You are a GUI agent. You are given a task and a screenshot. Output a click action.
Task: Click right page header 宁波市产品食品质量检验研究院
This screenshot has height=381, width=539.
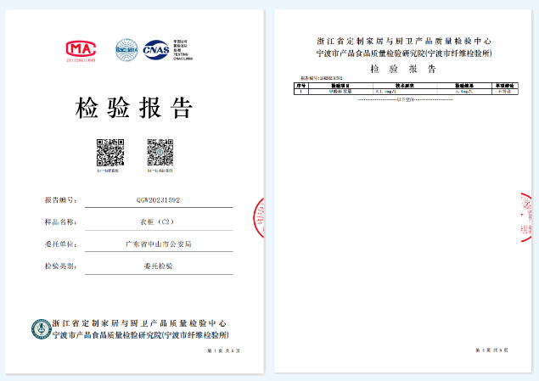(x=371, y=53)
